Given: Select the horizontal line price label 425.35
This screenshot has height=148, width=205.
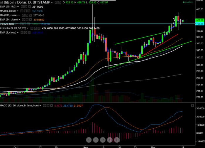Looking at the screenshot, I should click(200, 24).
